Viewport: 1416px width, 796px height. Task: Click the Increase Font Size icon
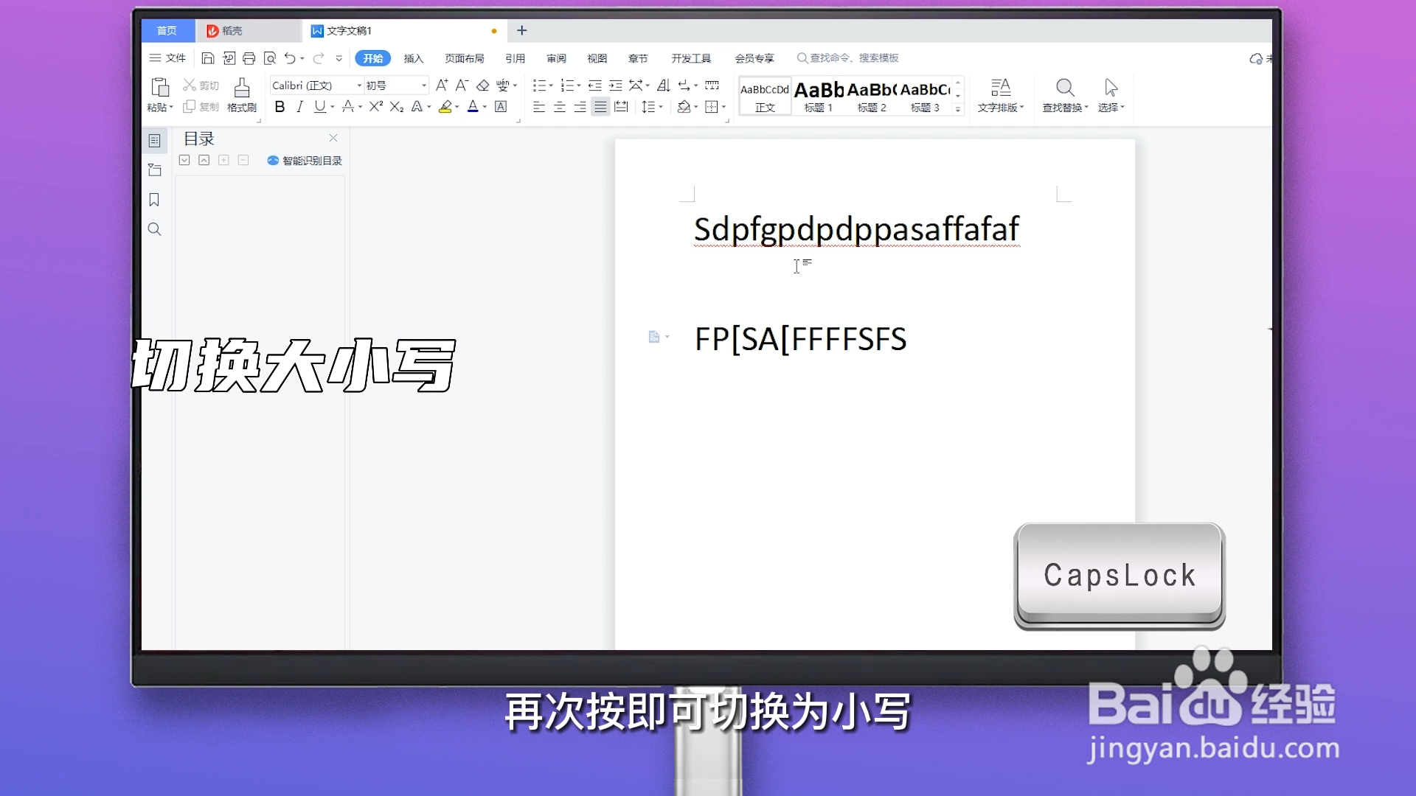(x=441, y=85)
